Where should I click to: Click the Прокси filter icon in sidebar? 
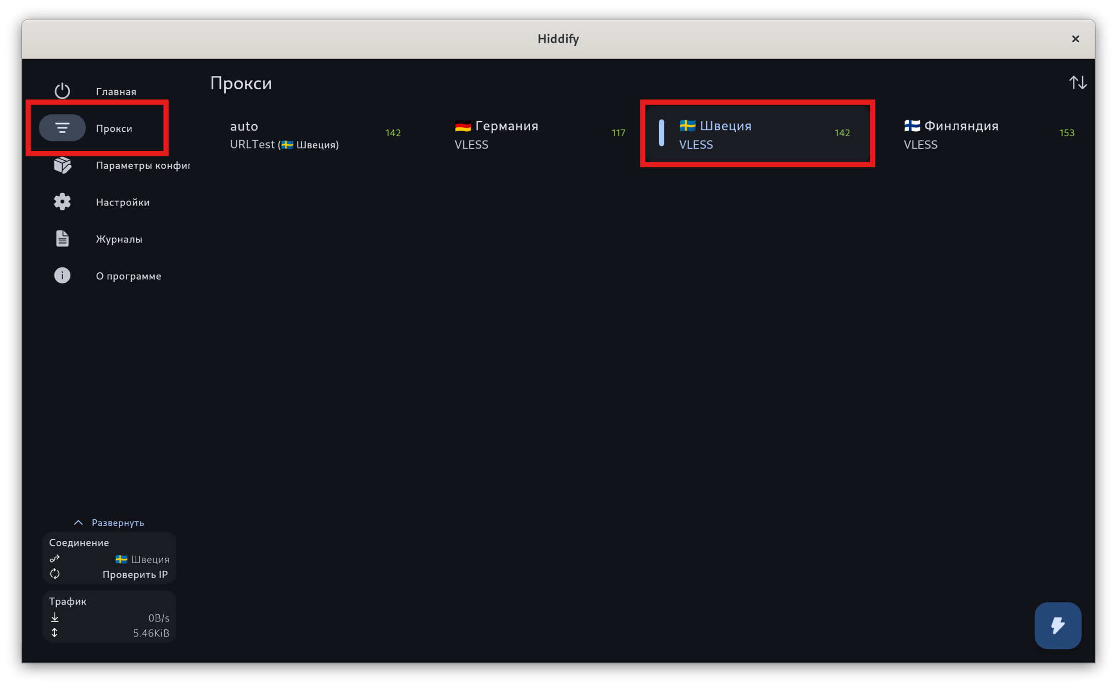62,128
